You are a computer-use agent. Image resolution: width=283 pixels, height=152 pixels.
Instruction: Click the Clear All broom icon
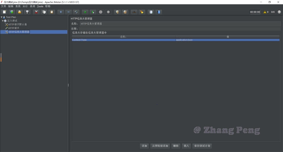pyautogui.click(x=125, y=12)
